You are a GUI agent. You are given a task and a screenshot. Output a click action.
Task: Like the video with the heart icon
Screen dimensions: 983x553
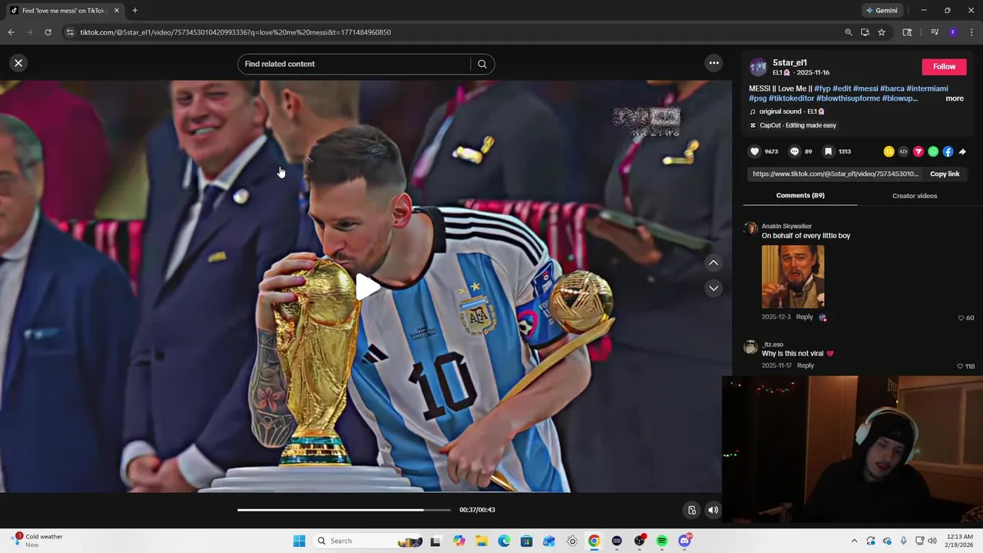click(755, 151)
